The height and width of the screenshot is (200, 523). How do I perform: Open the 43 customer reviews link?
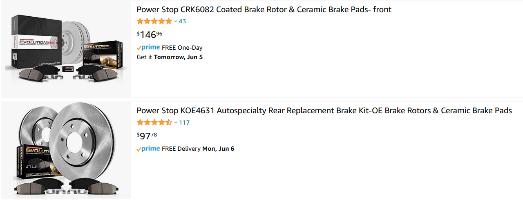(182, 21)
